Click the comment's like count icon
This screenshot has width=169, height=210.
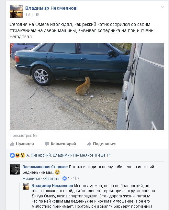click(65, 178)
